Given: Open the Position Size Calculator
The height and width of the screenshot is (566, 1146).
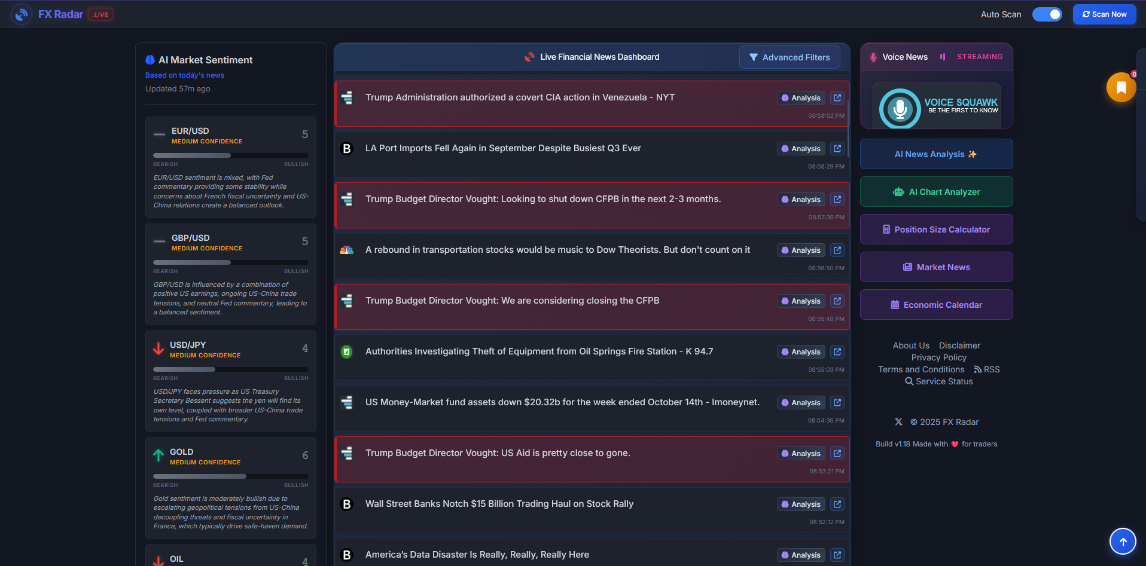Looking at the screenshot, I should pyautogui.click(x=936, y=230).
